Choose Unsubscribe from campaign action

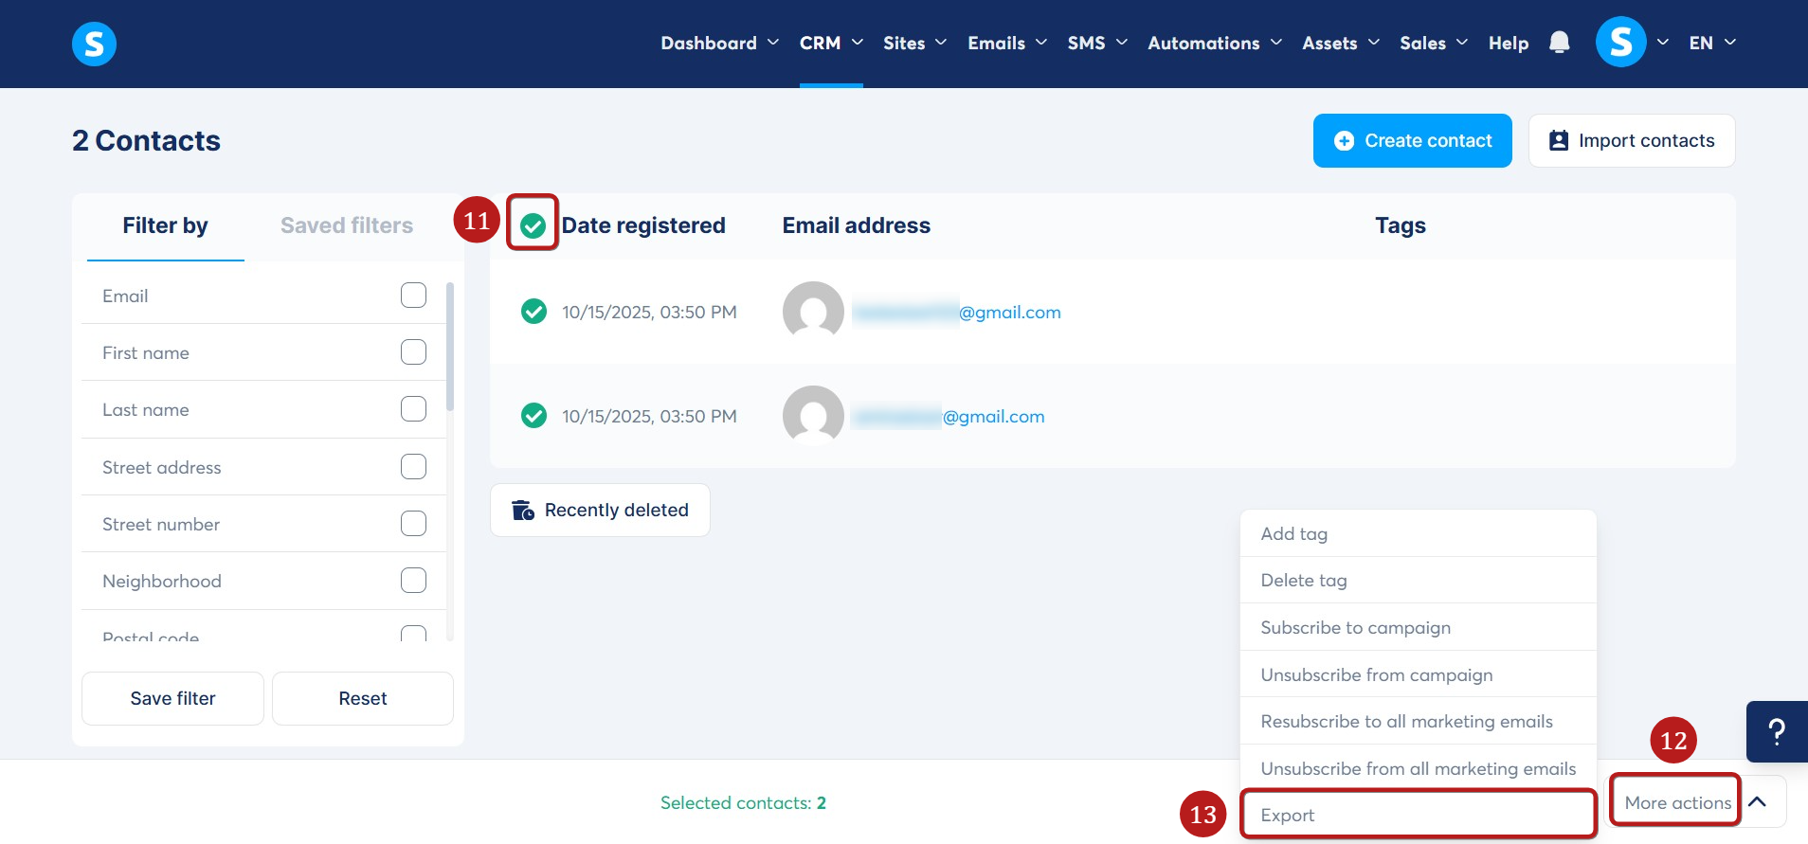1418,674
